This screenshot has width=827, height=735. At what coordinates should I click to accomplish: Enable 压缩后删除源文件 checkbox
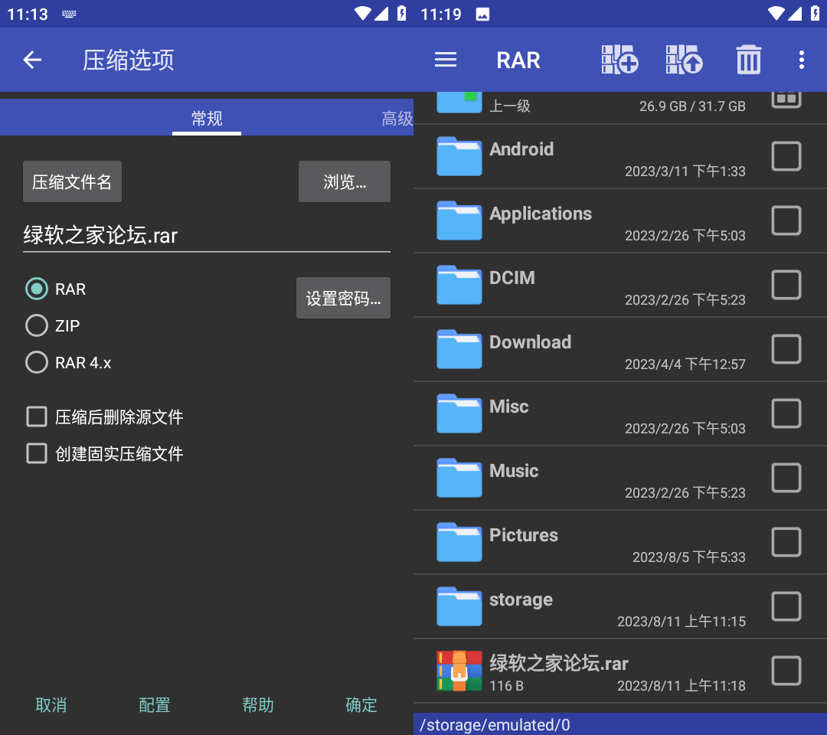[x=37, y=417]
